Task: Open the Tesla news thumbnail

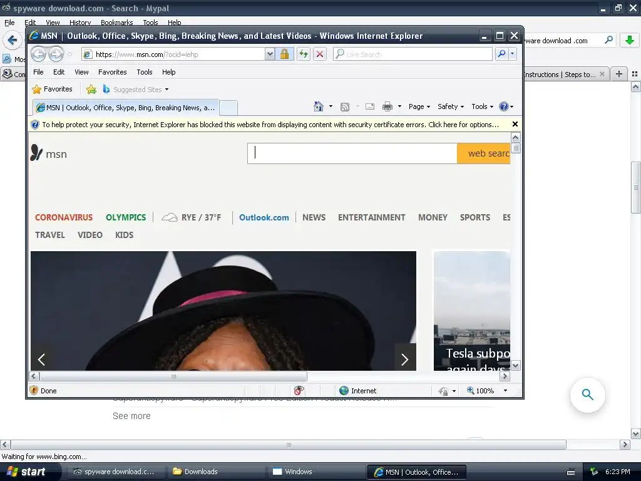Action: [472, 311]
